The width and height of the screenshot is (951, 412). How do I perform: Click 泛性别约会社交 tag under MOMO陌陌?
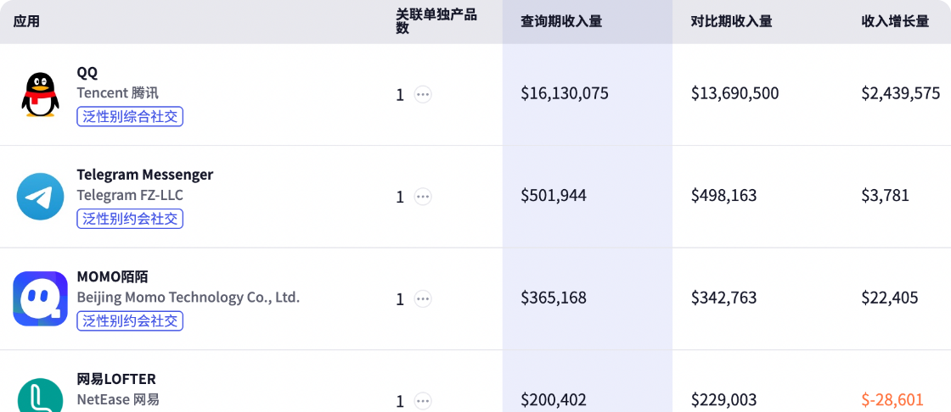[130, 320]
